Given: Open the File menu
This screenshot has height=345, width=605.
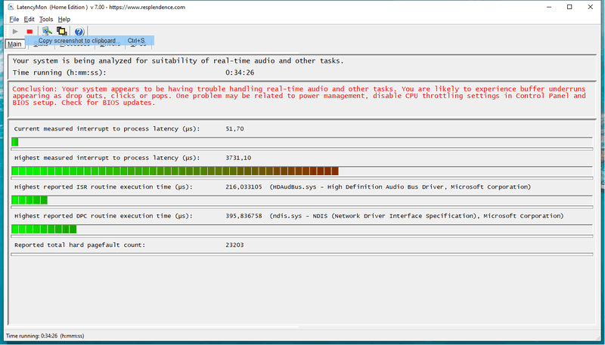Looking at the screenshot, I should pyautogui.click(x=14, y=20).
